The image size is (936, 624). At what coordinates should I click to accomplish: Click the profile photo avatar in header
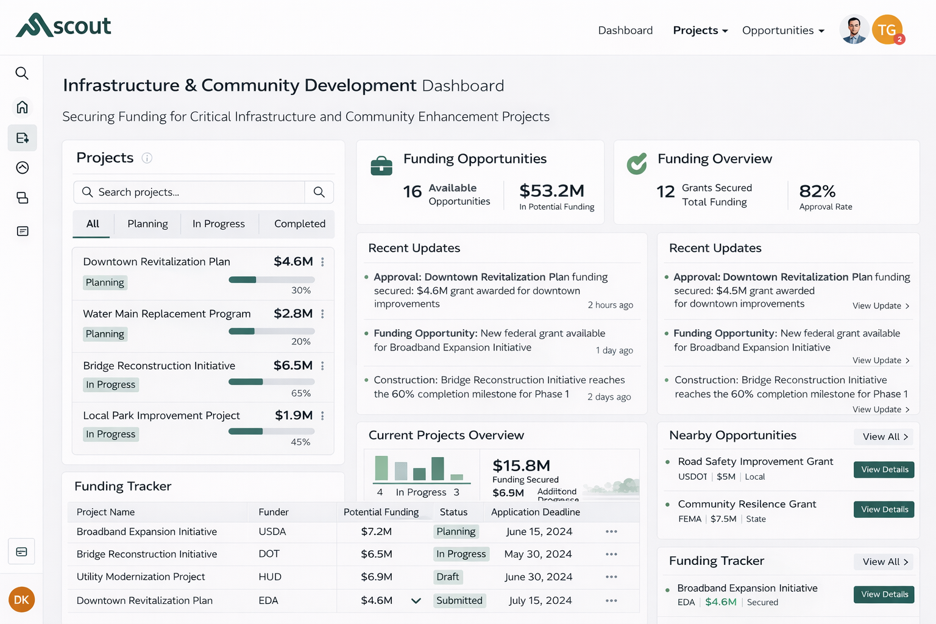tap(854, 30)
